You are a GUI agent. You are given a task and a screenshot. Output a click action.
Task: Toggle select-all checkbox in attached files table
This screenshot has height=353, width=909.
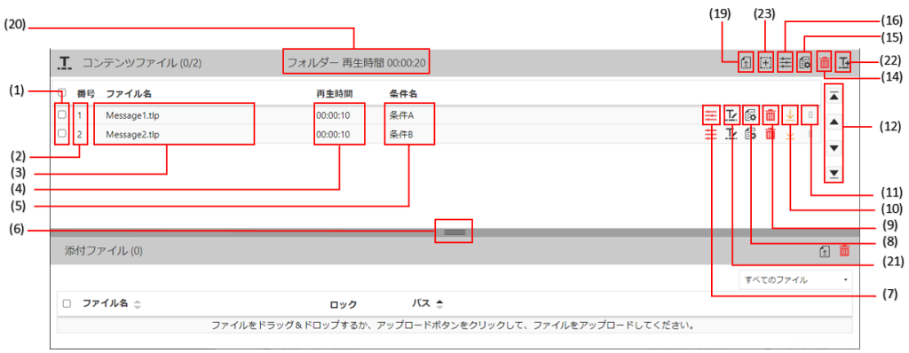pos(67,303)
